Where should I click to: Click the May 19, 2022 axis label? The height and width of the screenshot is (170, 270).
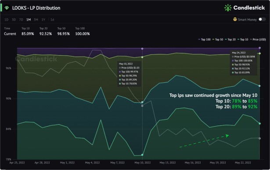(x=218, y=163)
